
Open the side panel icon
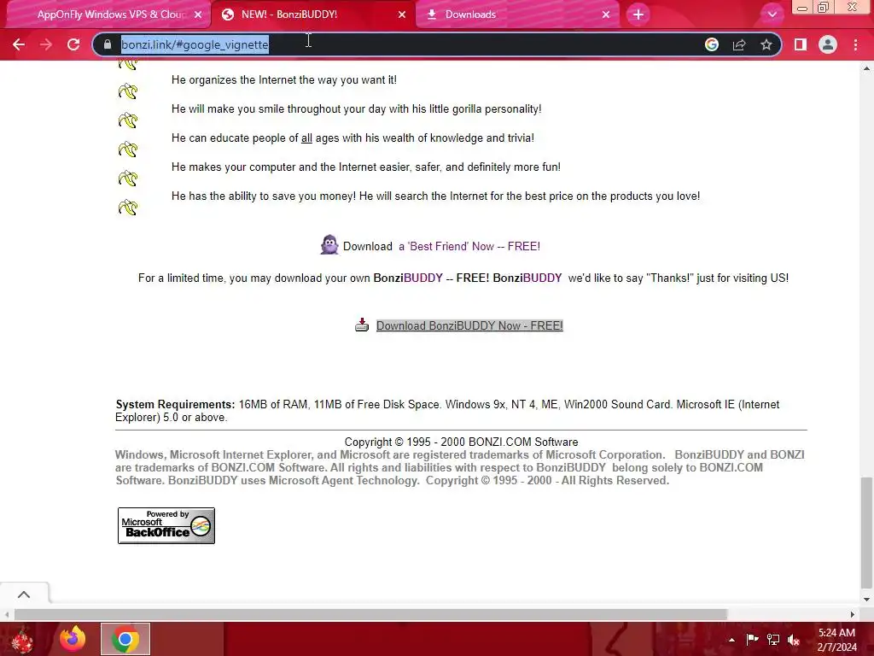[x=801, y=44]
